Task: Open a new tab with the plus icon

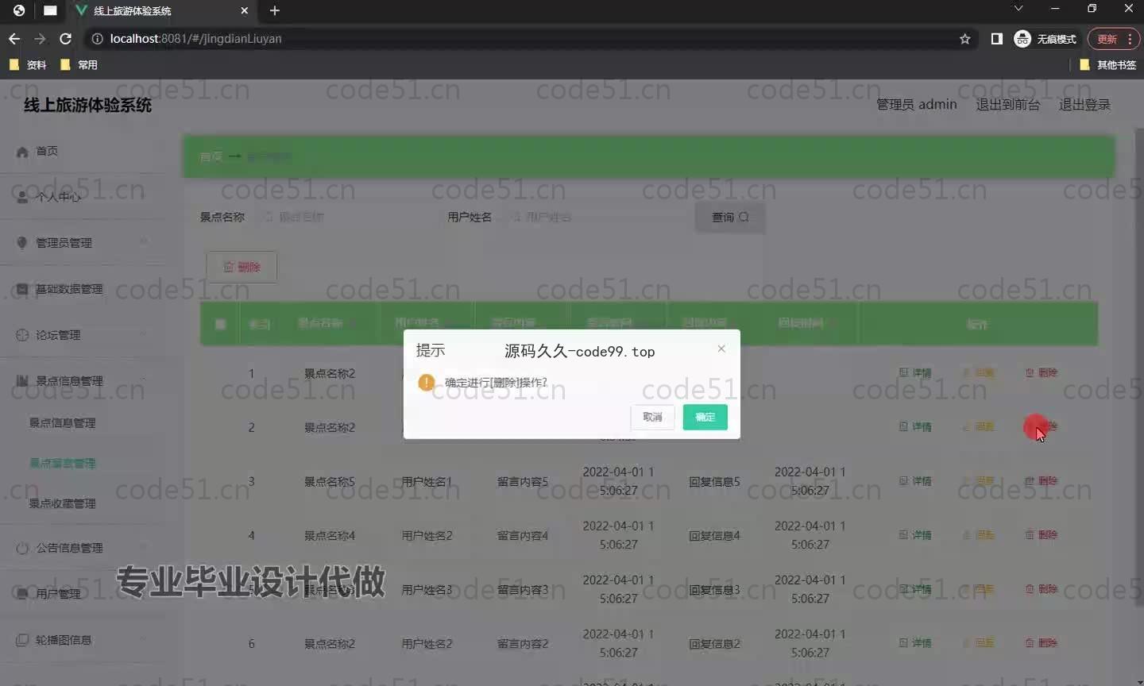Action: point(275,10)
